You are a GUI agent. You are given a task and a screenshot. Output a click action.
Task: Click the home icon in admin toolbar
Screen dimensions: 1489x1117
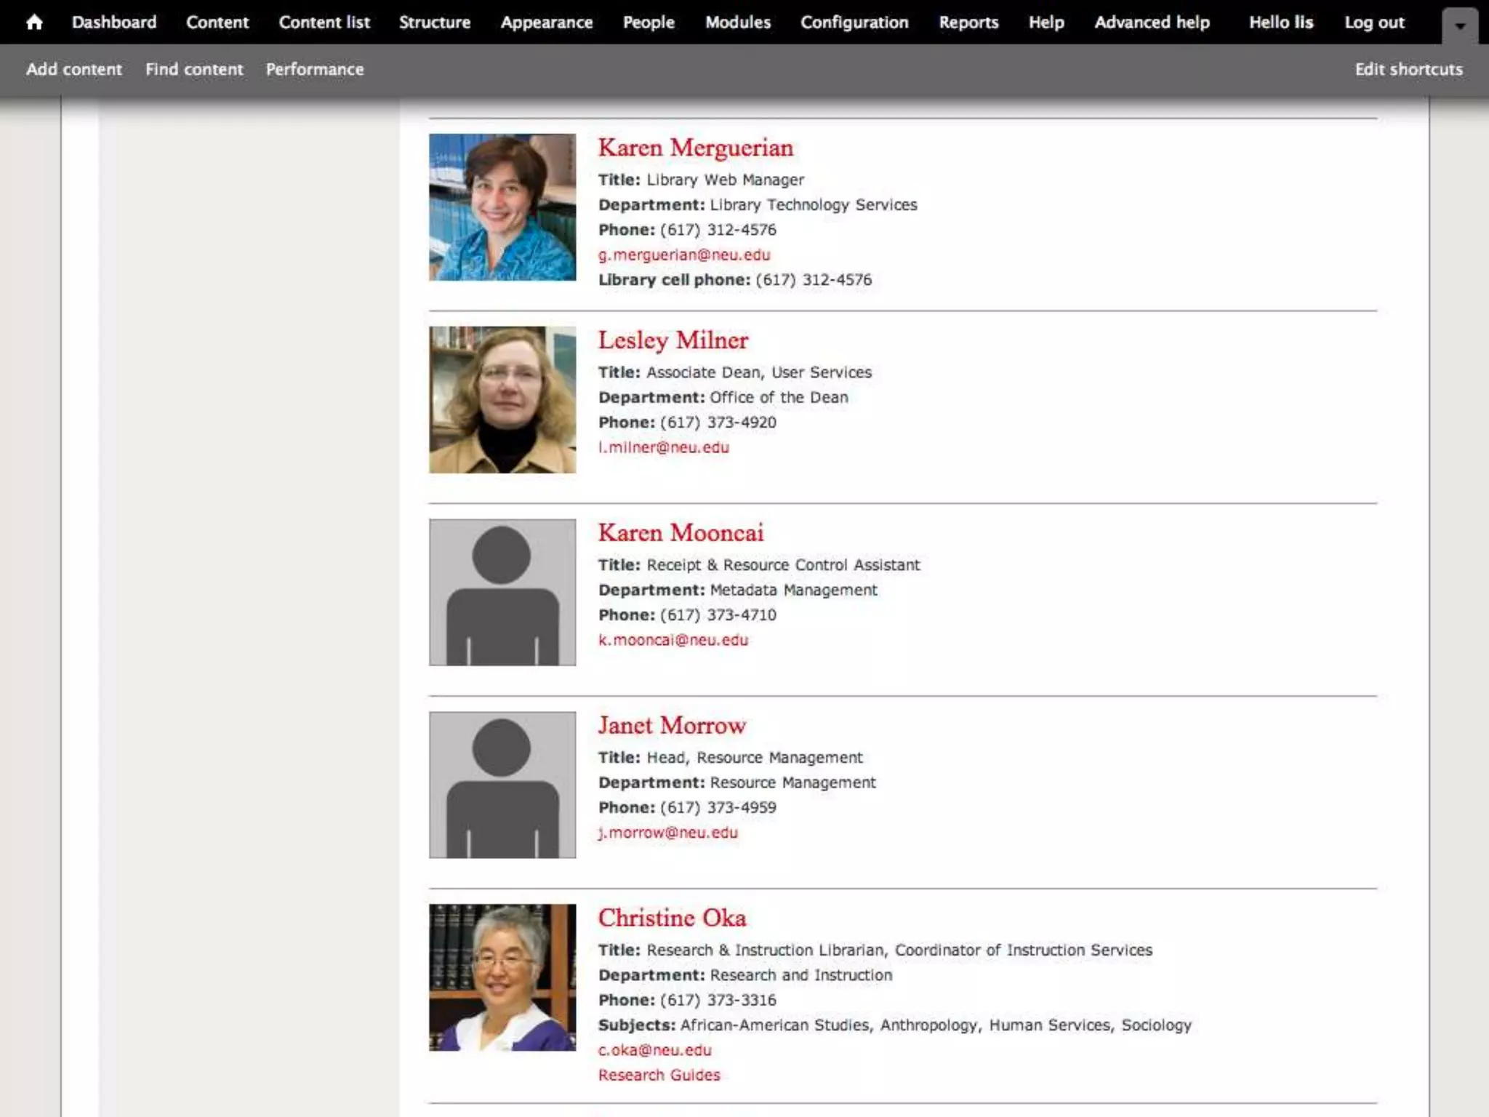[33, 23]
